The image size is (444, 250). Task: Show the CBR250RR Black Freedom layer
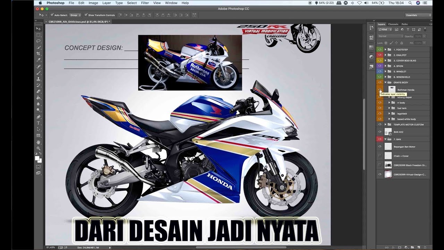tap(380, 165)
